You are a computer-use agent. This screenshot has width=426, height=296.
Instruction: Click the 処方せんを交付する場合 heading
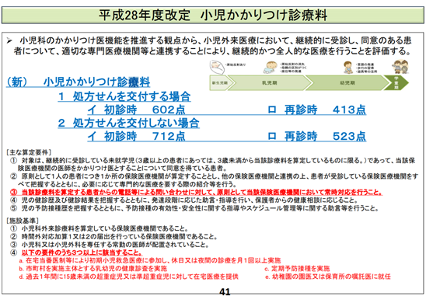pos(124,96)
